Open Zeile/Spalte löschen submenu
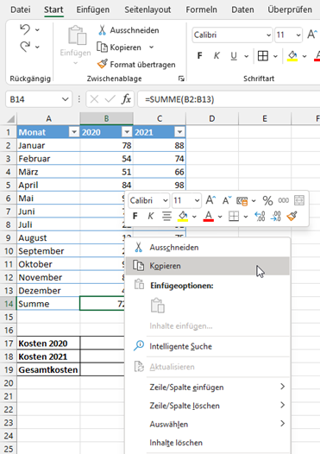 pos(208,406)
